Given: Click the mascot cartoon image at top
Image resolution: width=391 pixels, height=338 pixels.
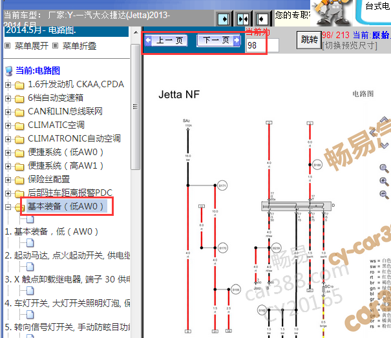Looking at the screenshot, I should [331, 12].
